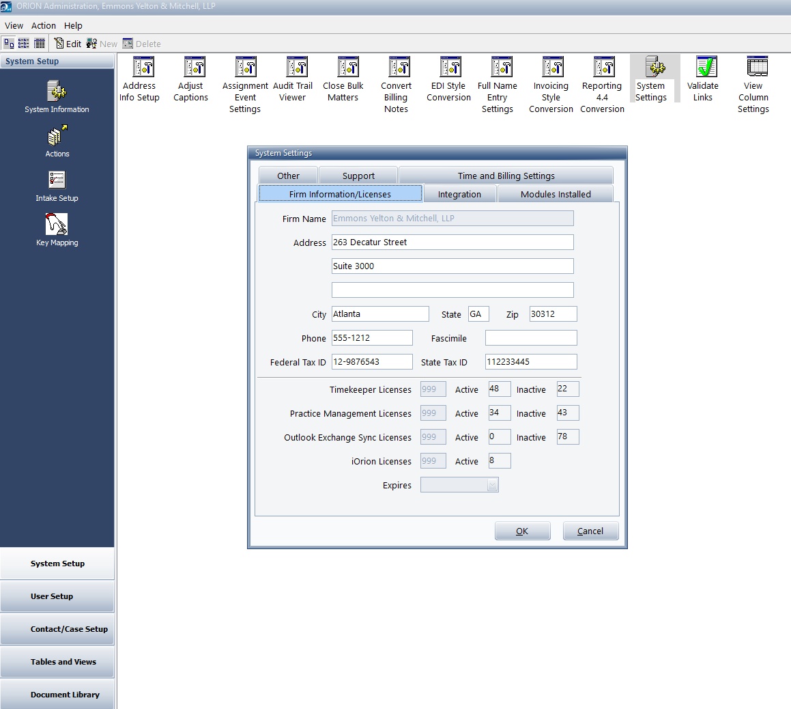791x709 pixels.
Task: Cancel the System Settings dialog
Action: pyautogui.click(x=590, y=531)
